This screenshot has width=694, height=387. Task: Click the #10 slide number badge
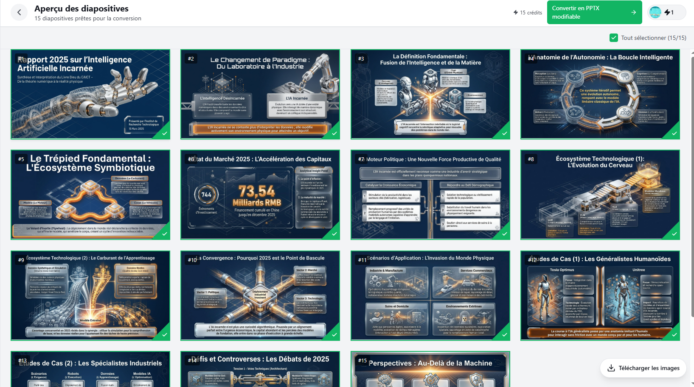pyautogui.click(x=192, y=260)
